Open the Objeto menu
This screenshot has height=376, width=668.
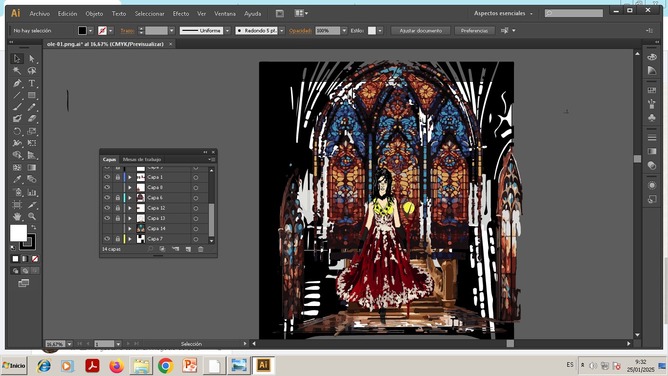pyautogui.click(x=94, y=14)
